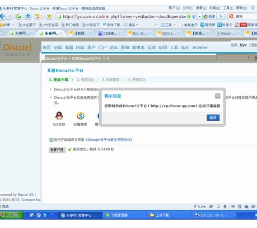
Task: Click the 我要开通 button
Action: (57, 150)
